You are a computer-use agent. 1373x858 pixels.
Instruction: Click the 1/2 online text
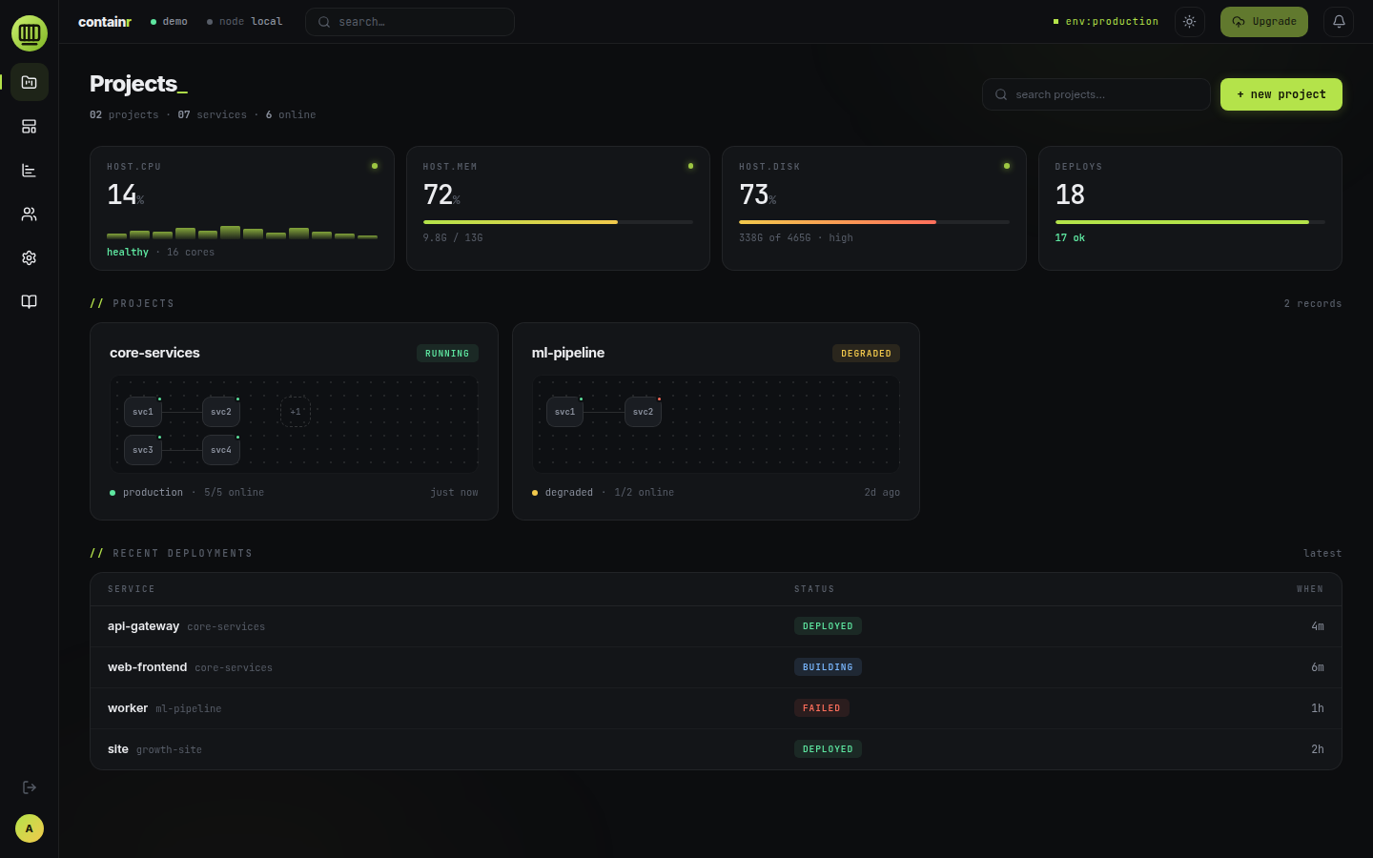(x=645, y=492)
